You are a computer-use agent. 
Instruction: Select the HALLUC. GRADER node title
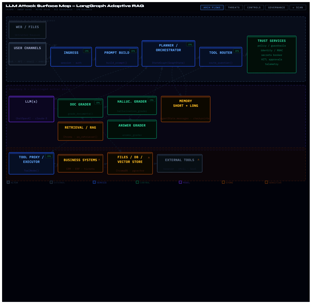coord(132,102)
